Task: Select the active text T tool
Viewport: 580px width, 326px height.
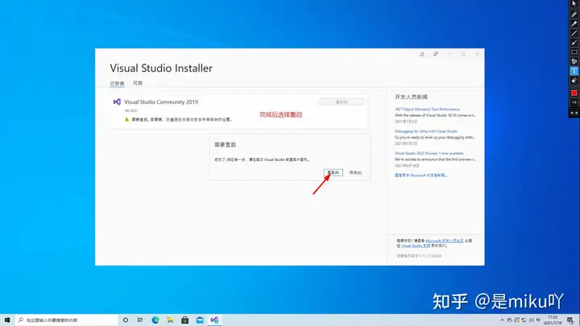Action: coord(574,71)
